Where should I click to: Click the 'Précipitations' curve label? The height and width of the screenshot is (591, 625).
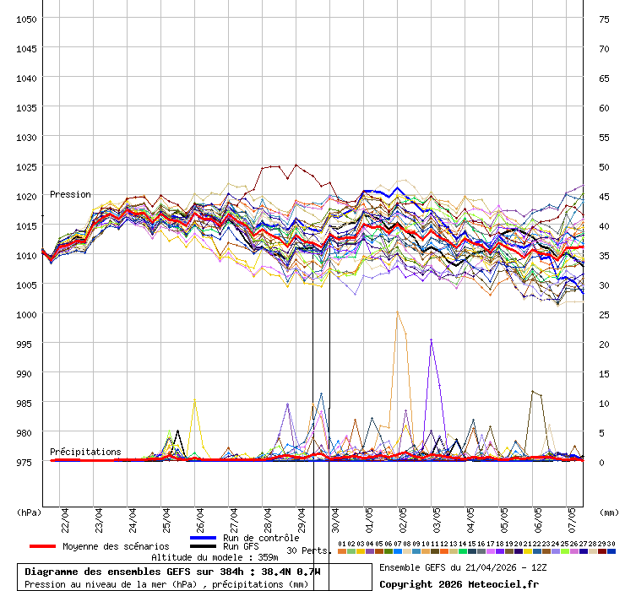pyautogui.click(x=85, y=452)
